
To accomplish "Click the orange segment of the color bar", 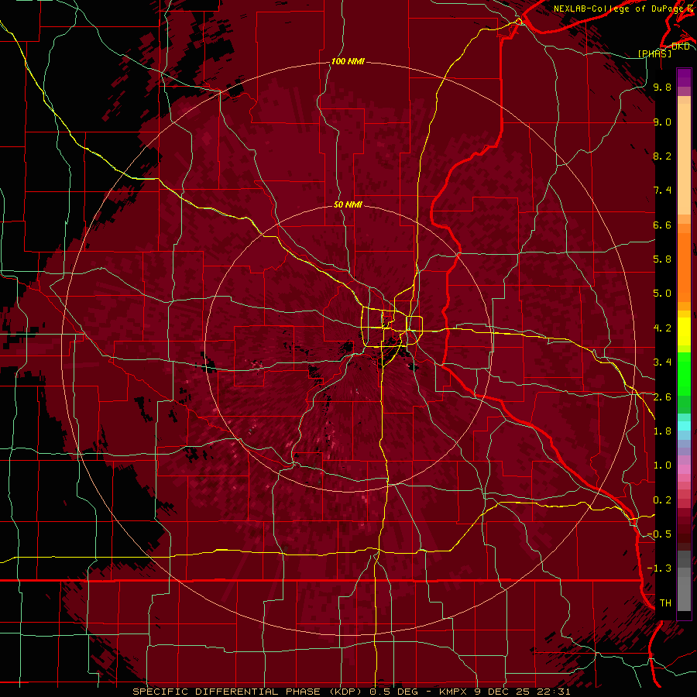I will tap(684, 266).
